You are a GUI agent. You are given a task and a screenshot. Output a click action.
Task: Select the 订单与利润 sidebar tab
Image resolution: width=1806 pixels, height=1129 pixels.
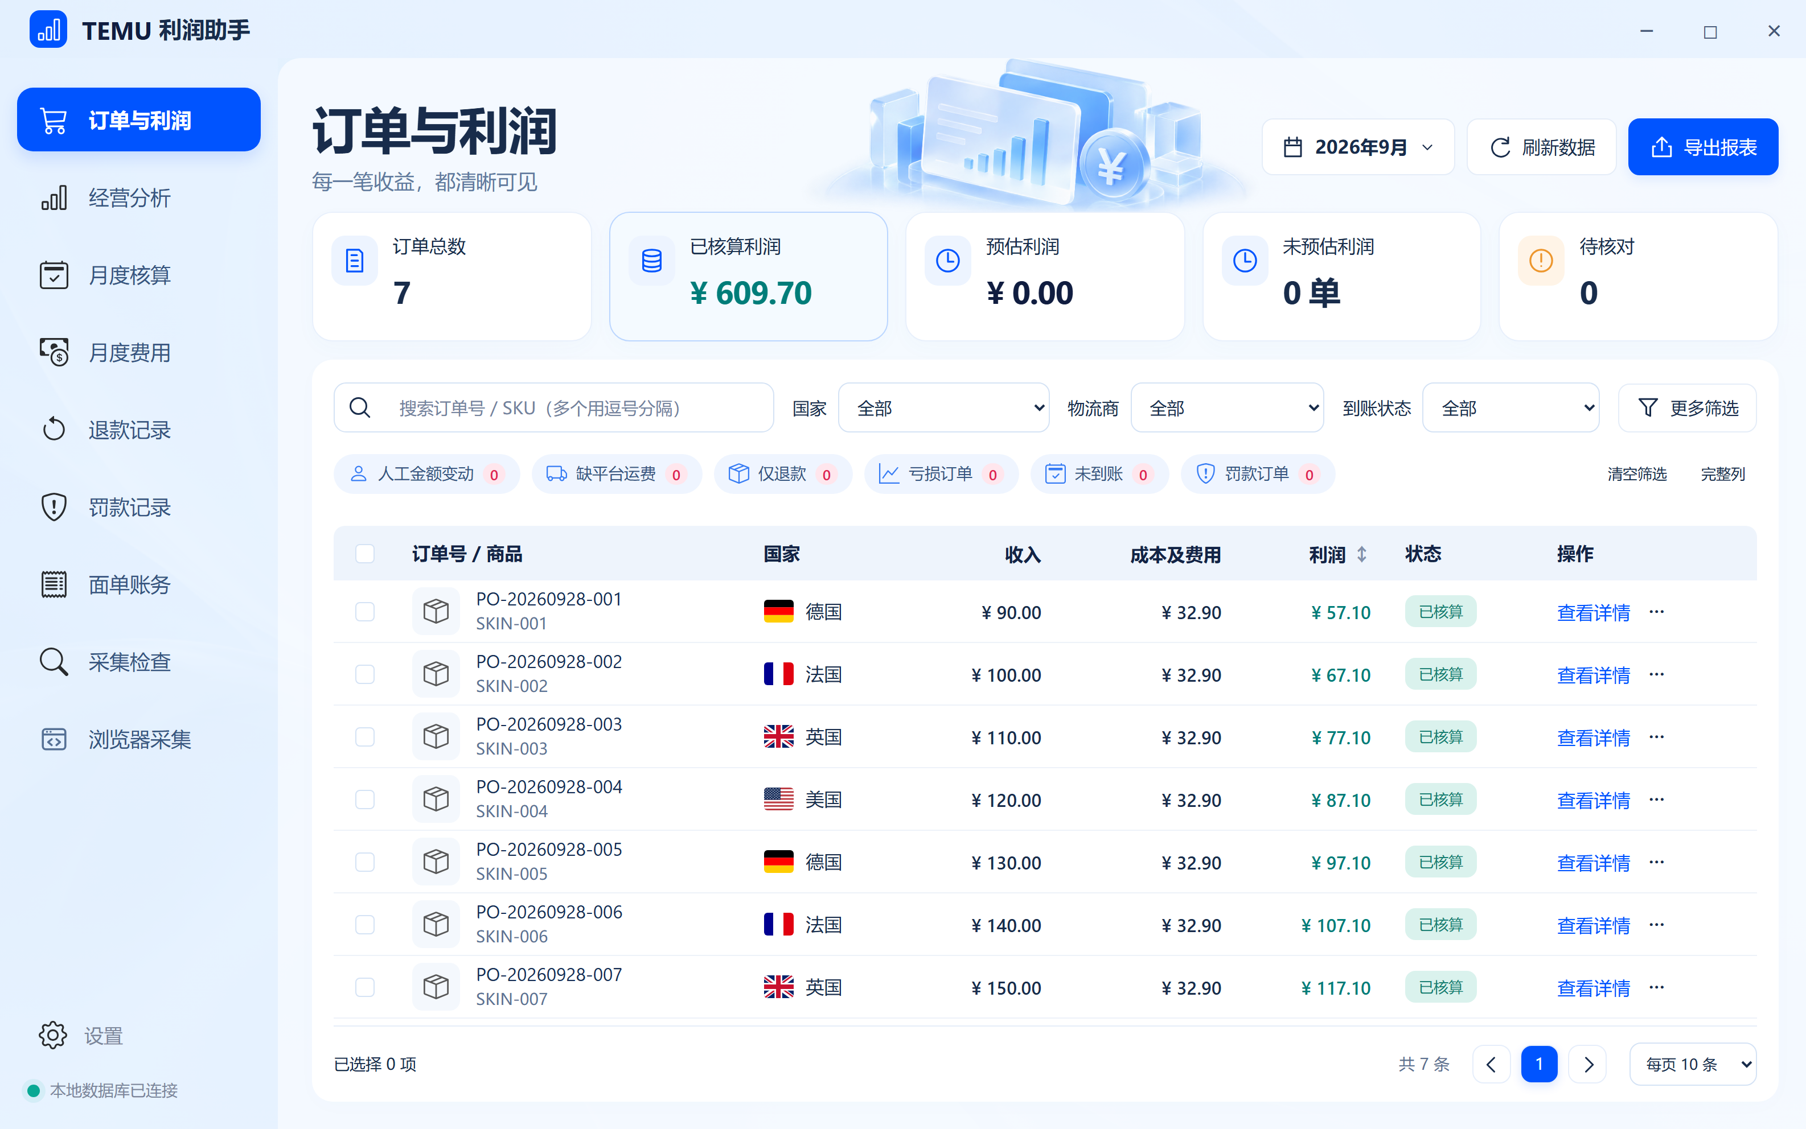139,120
